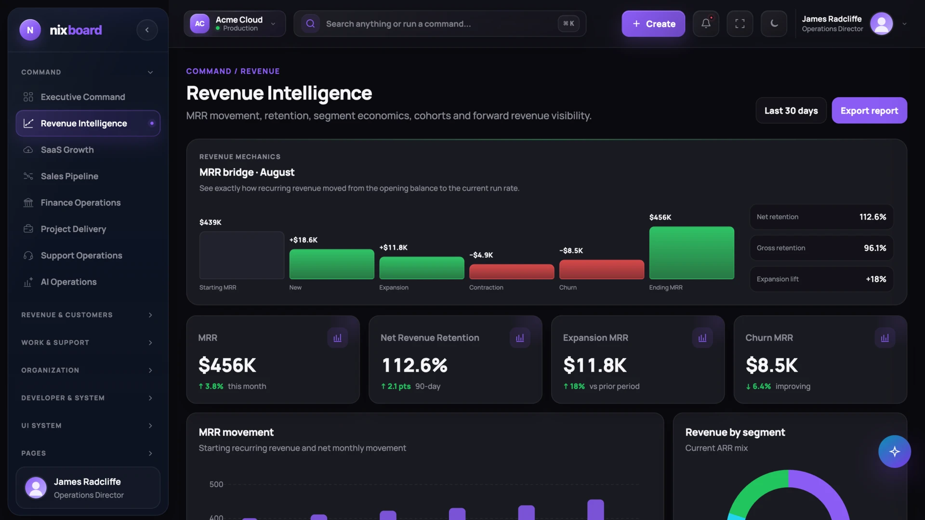Click the AI Operations sparkle-chart icon
This screenshot has width=925, height=520.
click(x=28, y=282)
